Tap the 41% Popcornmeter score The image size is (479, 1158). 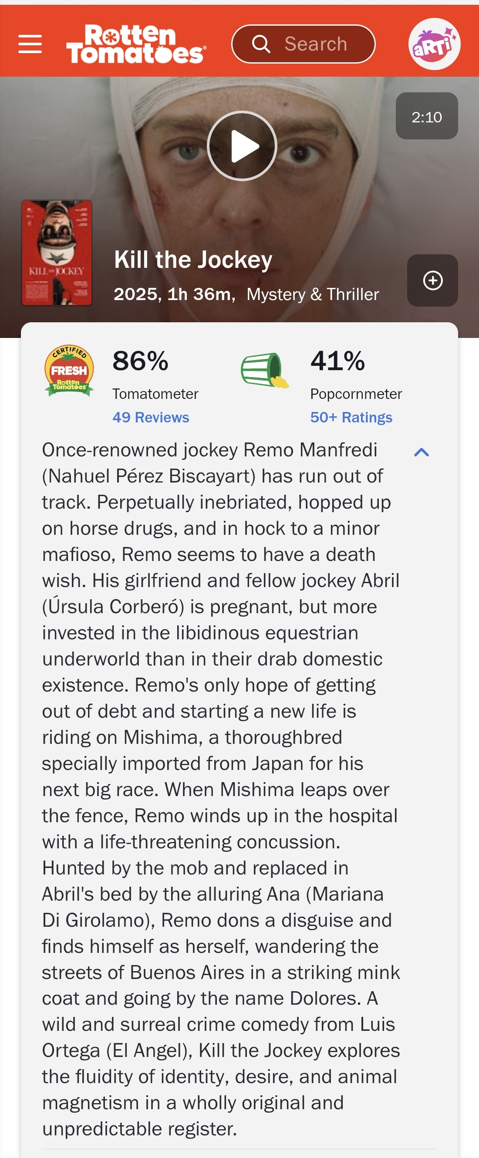337,361
